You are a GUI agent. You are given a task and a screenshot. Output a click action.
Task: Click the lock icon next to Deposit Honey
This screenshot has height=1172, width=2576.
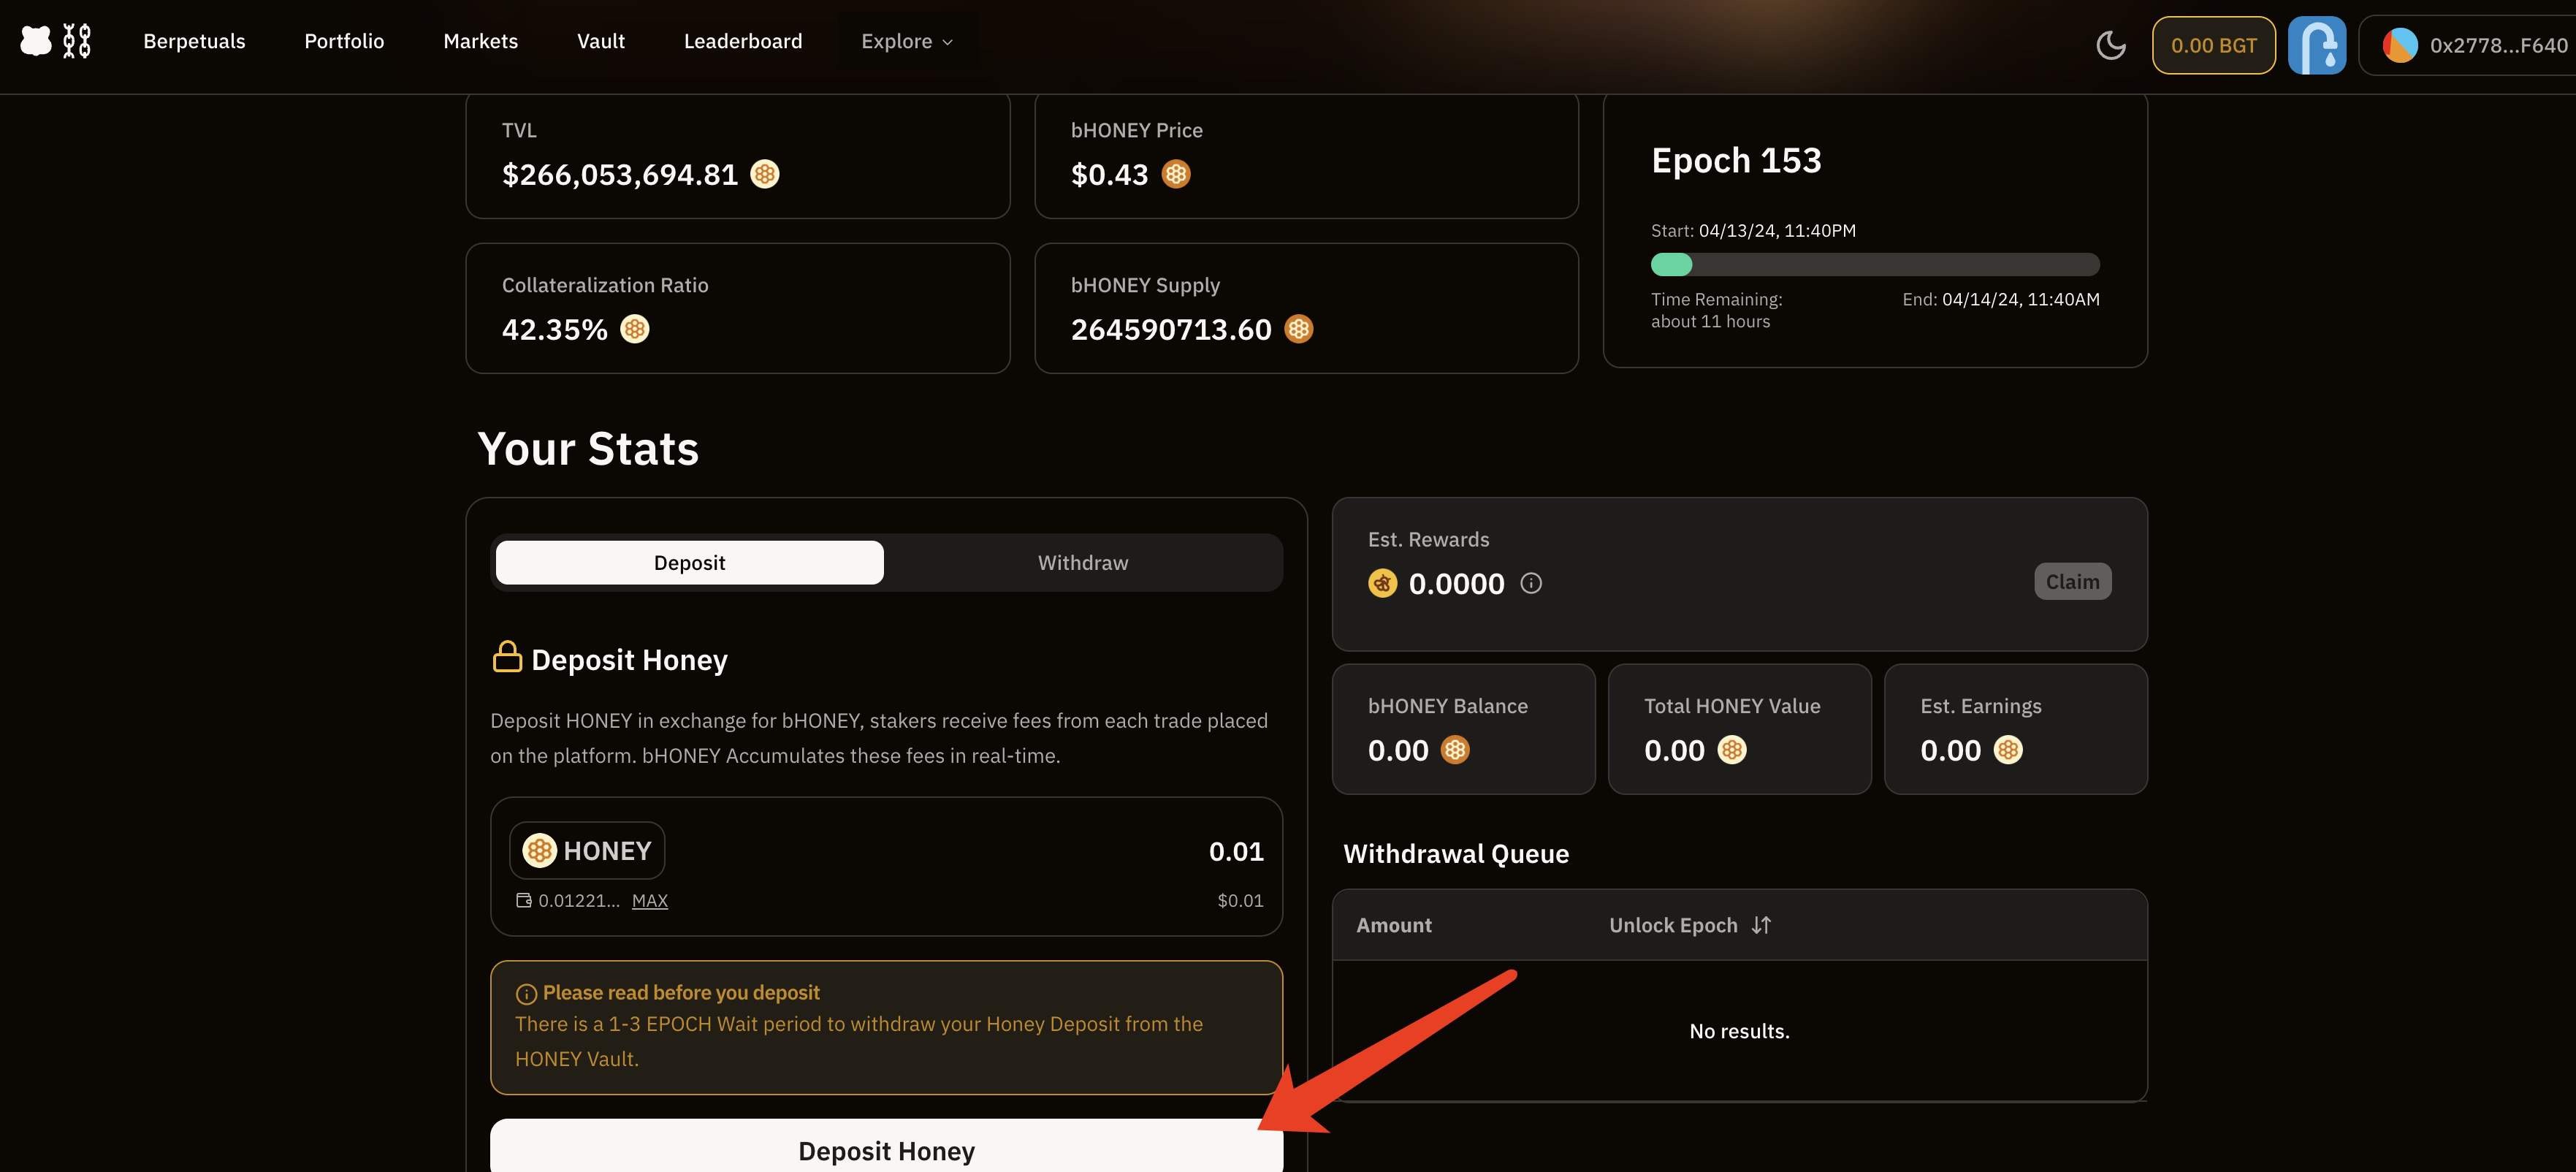[507, 657]
